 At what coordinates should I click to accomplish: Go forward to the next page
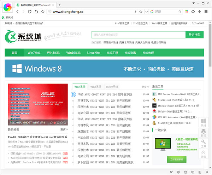(x=24, y=12)
